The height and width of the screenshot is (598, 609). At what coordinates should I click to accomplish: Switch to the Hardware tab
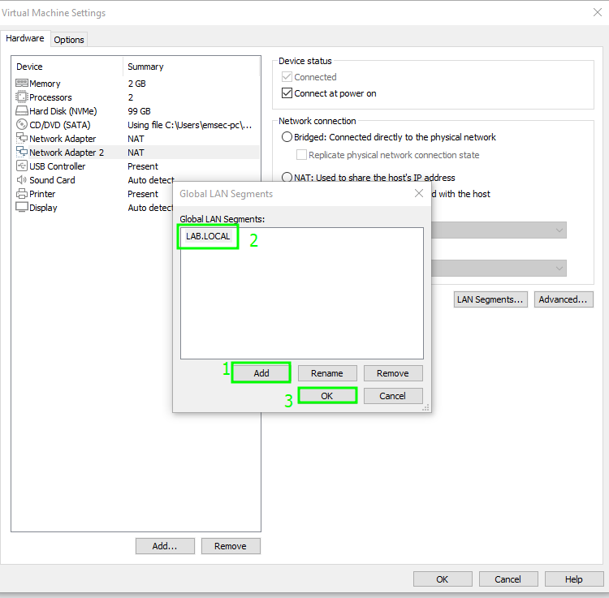point(25,38)
